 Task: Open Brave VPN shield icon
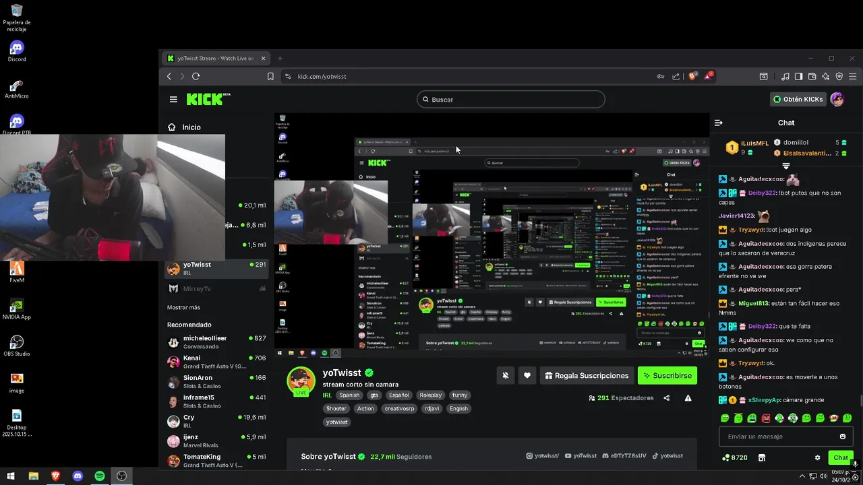click(x=839, y=76)
